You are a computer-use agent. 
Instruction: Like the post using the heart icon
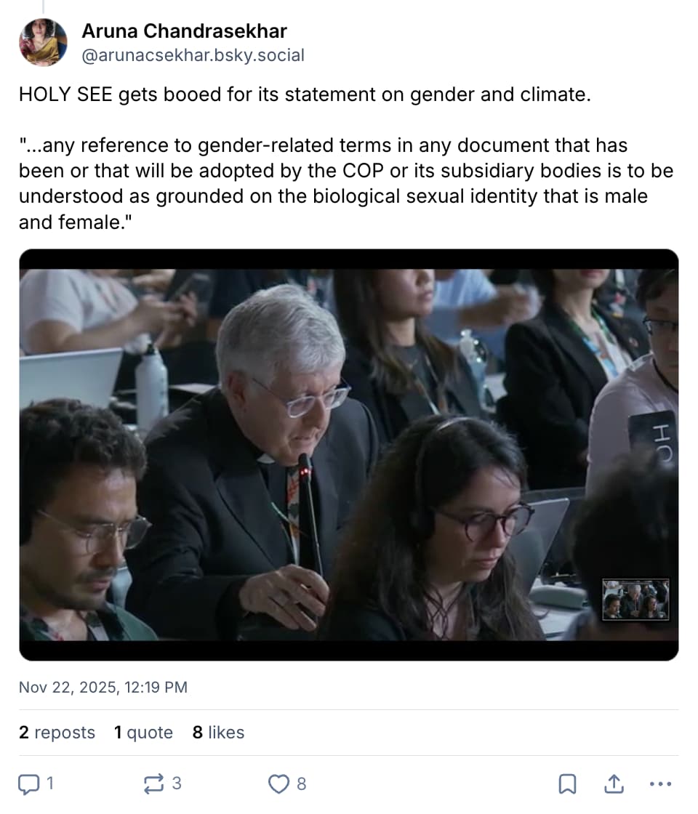tap(279, 784)
